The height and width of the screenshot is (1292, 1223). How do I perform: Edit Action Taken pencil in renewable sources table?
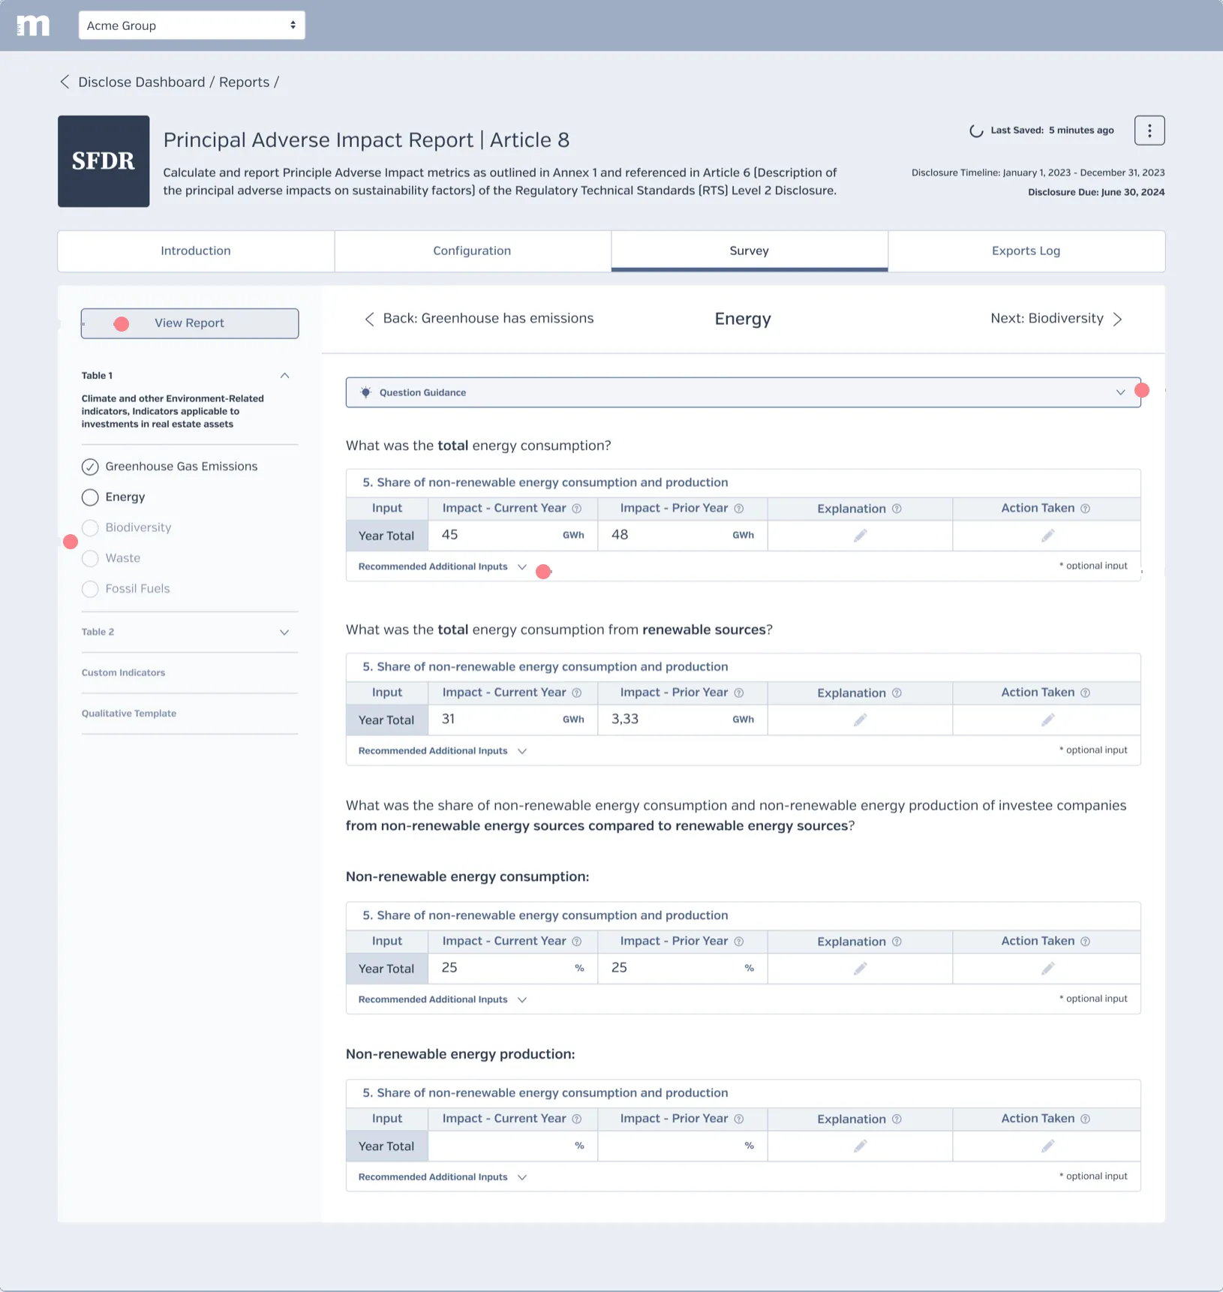[x=1047, y=720]
